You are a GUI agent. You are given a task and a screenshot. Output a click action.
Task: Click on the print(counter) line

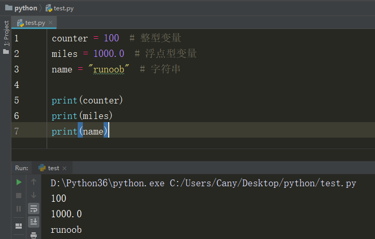87,100
